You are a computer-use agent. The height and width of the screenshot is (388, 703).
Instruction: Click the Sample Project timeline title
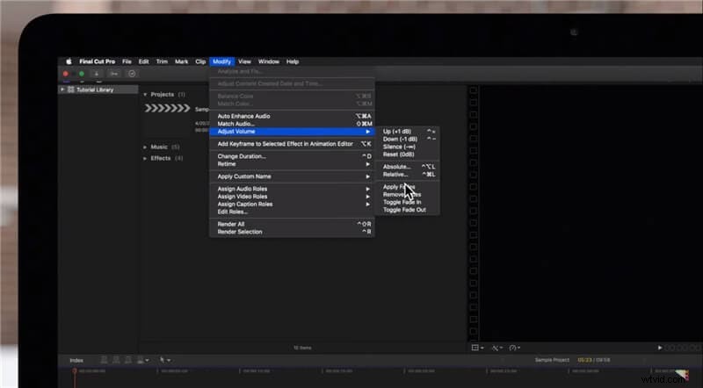[x=552, y=360]
